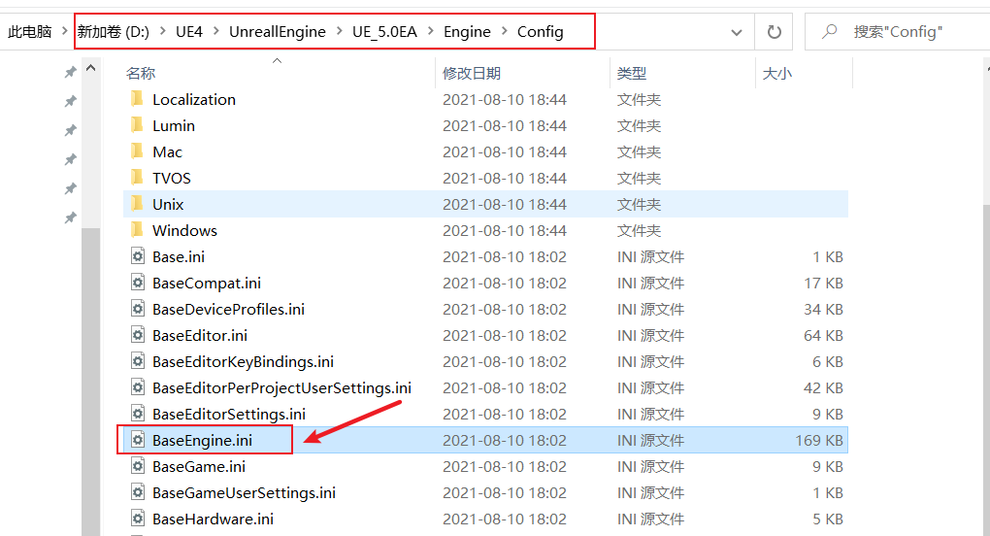Select the BaseEditorKeyBindings.ini file name
The width and height of the screenshot is (990, 536).
tap(243, 361)
